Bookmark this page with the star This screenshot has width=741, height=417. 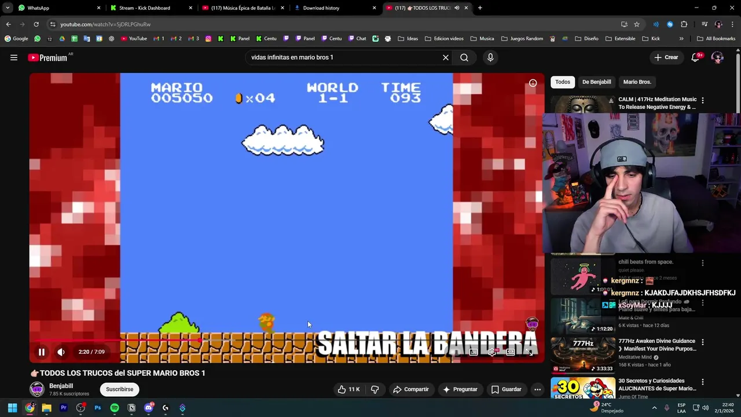tap(637, 24)
